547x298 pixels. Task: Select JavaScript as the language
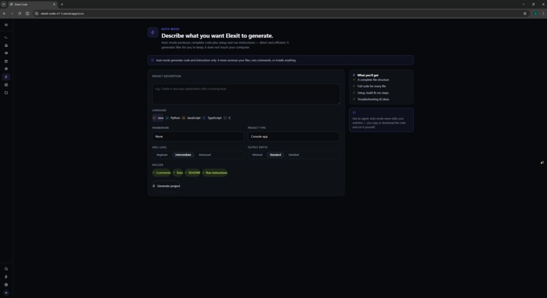tap(191, 118)
